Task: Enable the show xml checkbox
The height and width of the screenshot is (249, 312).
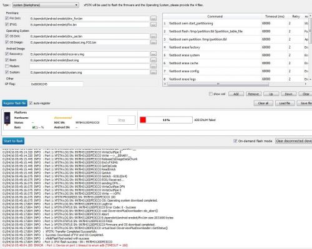Action: tap(210, 94)
